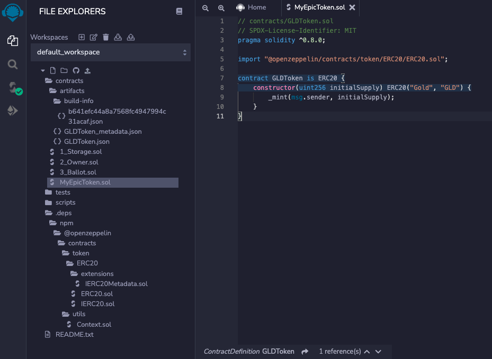Click the create new workspace plus icon
Image resolution: width=492 pixels, height=359 pixels.
pos(82,37)
